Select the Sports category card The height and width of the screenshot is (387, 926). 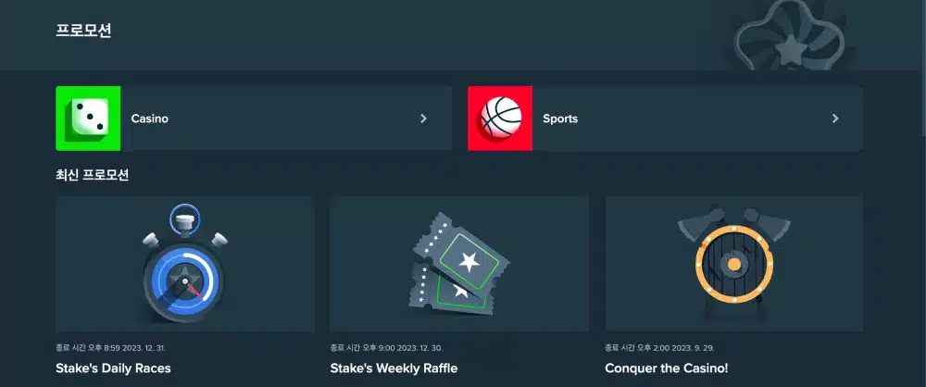[x=666, y=119]
